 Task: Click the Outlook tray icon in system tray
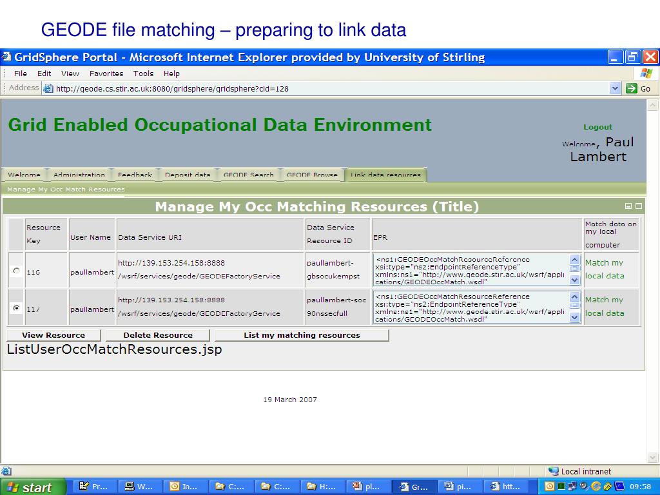click(x=550, y=487)
